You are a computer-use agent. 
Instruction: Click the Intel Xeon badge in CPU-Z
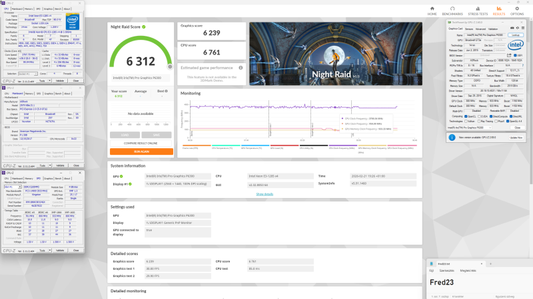(73, 21)
